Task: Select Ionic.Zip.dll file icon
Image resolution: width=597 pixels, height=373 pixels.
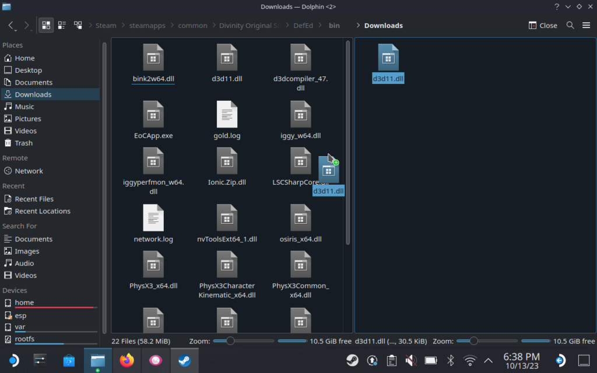Action: click(227, 161)
